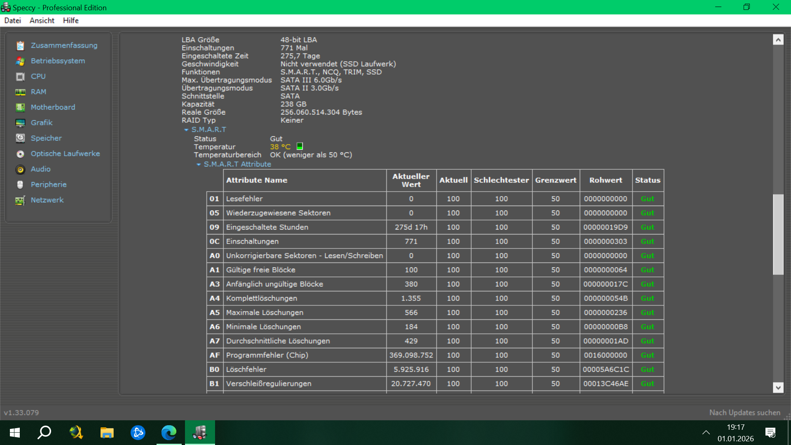Open the Zusammenfassung section icon
791x445 pixels.
click(20, 46)
